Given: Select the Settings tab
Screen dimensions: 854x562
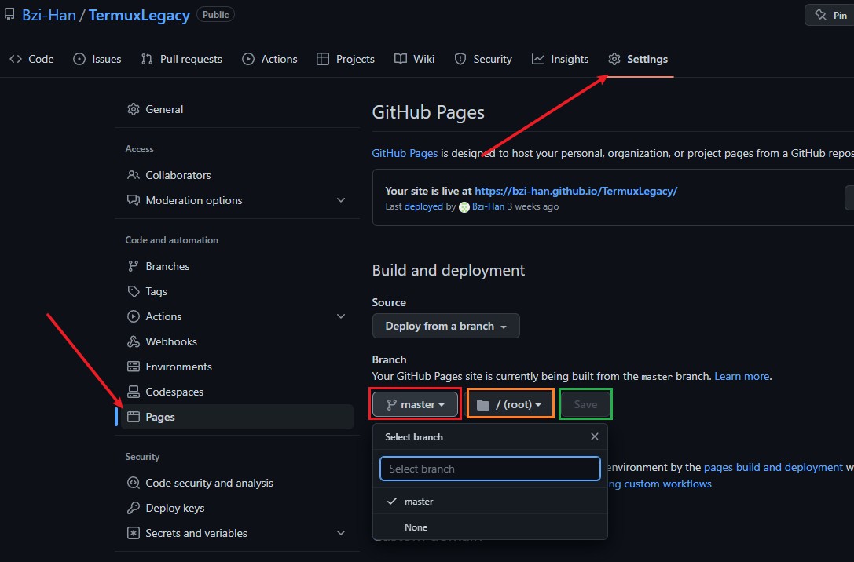Looking at the screenshot, I should [x=638, y=59].
